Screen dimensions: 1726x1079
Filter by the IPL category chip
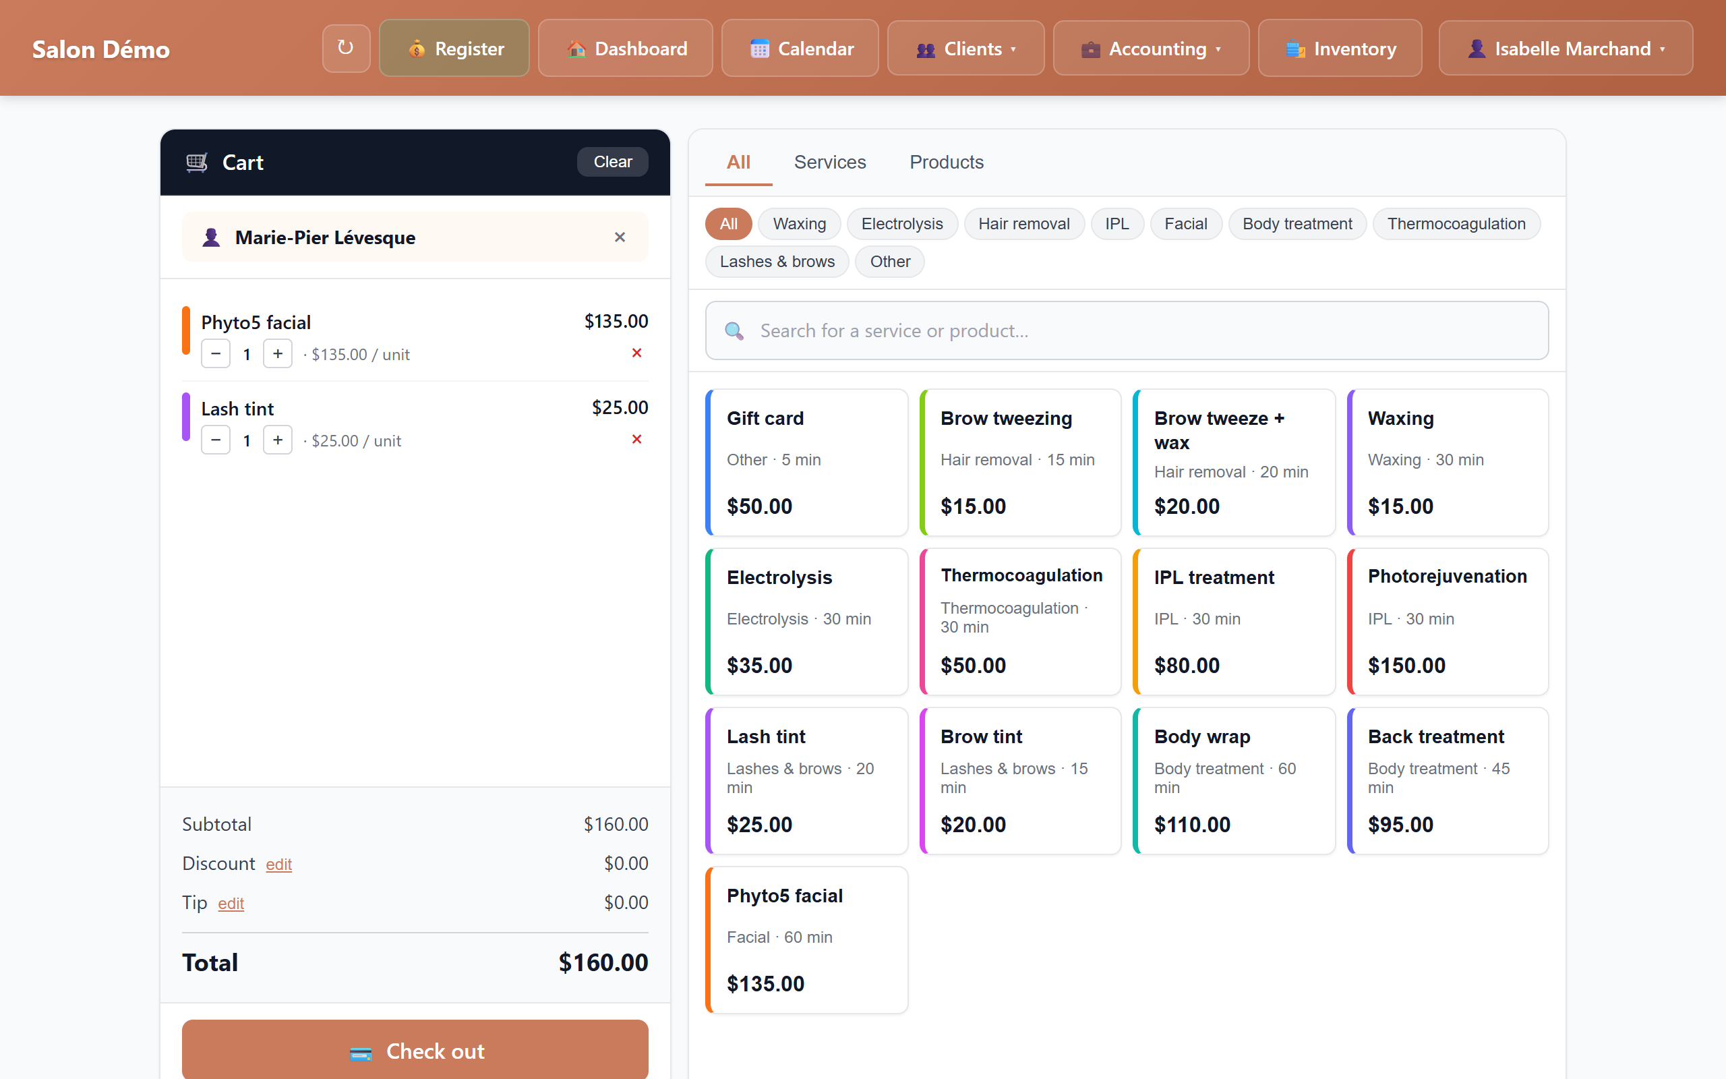click(1117, 223)
